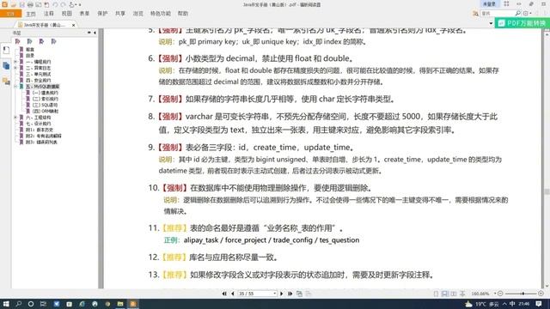Show hidden system tray icons chevron
The image size is (550, 309).
coord(504,304)
